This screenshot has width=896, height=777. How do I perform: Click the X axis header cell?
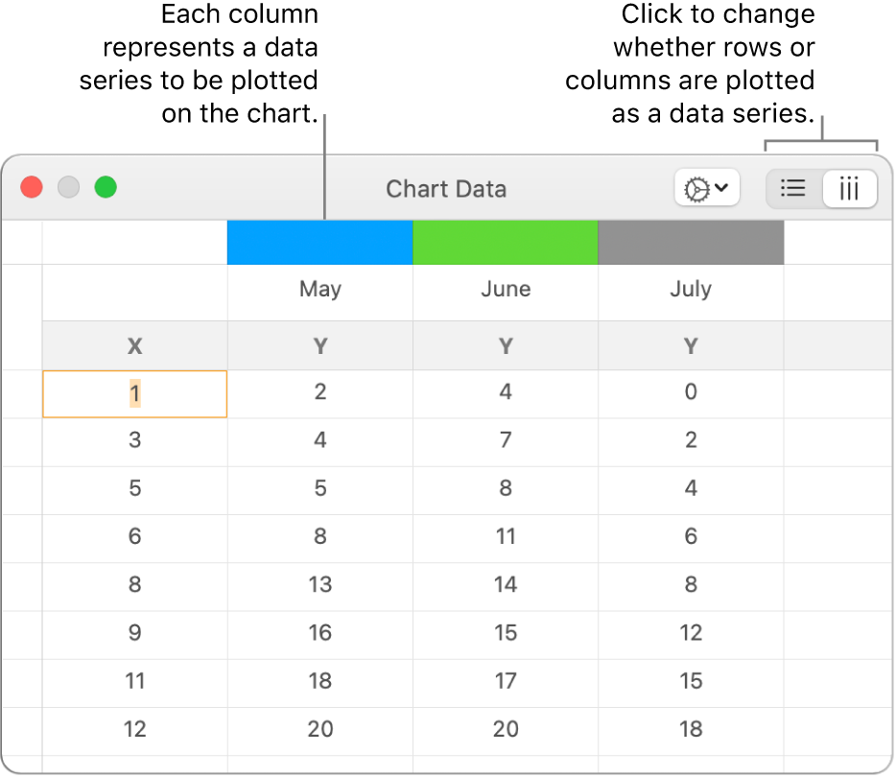coord(134,346)
